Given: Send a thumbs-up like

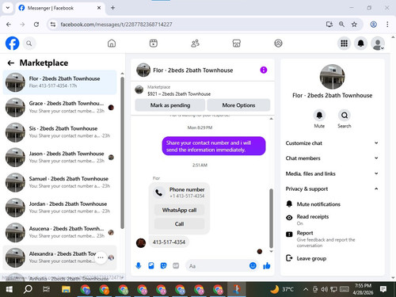Looking at the screenshot, I should click(267, 265).
